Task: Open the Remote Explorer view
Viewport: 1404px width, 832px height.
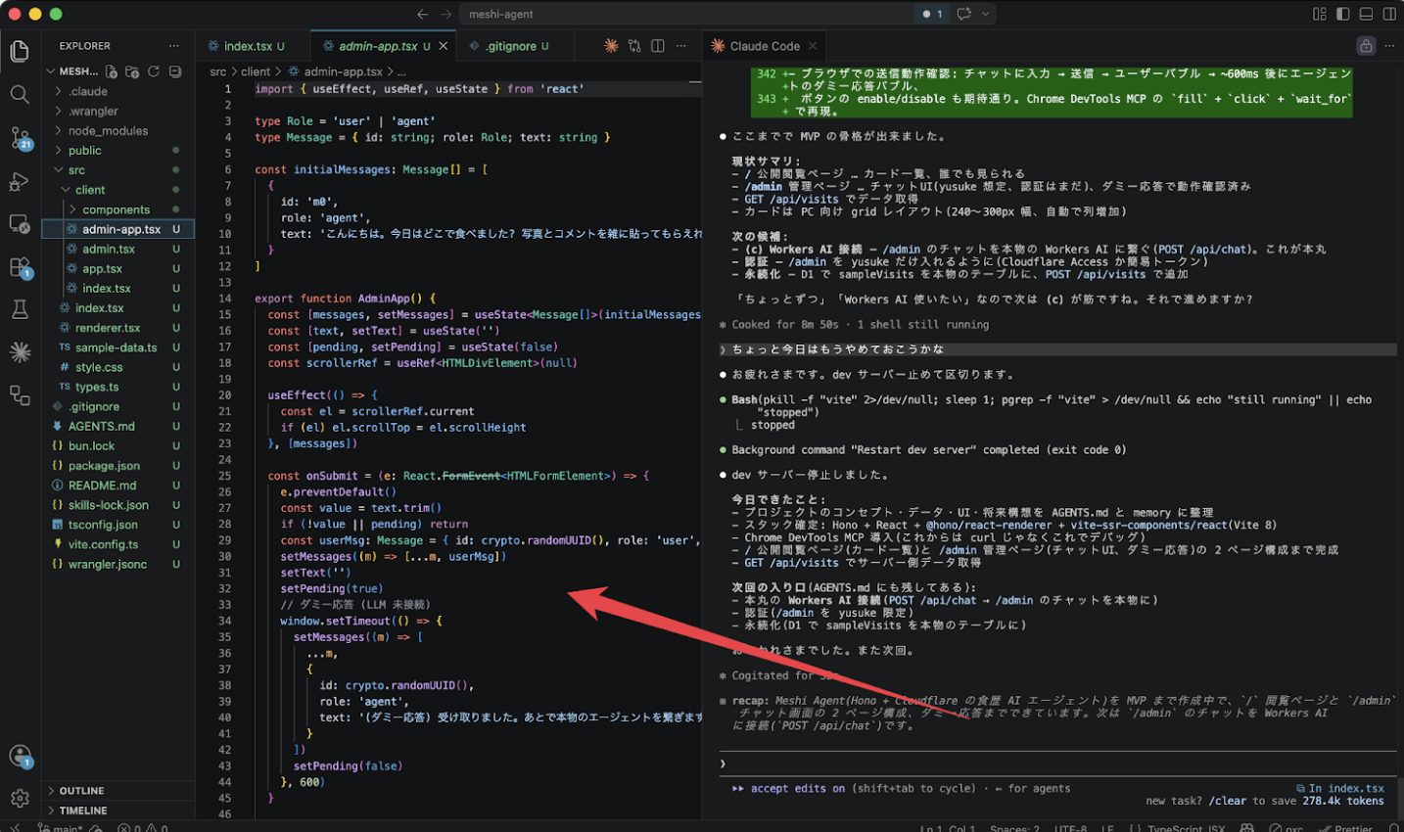Action: pos(20,224)
